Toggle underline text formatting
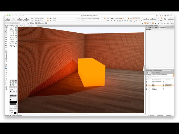179x134 pixels. coord(117,21)
